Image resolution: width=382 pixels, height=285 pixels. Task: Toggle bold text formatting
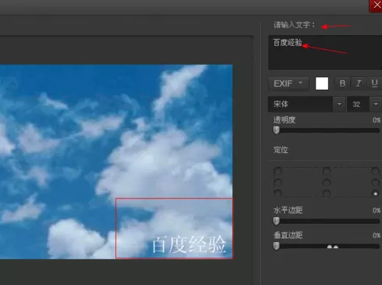[342, 84]
